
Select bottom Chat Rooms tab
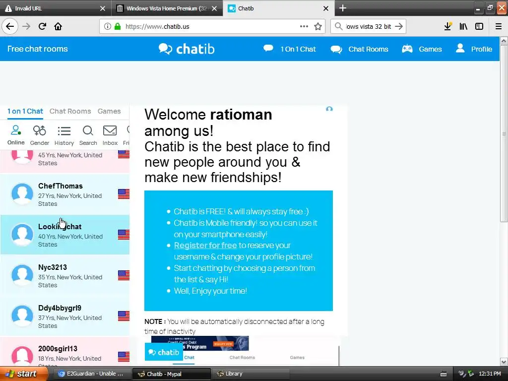(x=242, y=357)
